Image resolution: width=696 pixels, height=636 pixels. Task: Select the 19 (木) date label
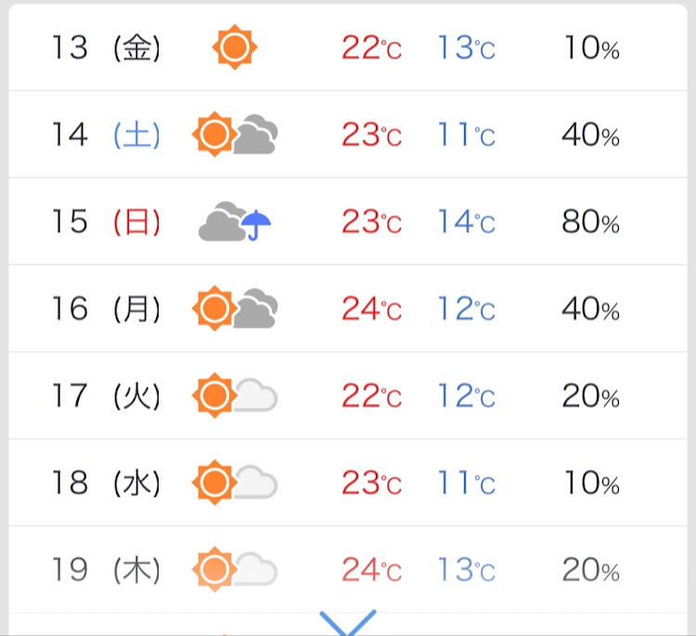pos(106,569)
